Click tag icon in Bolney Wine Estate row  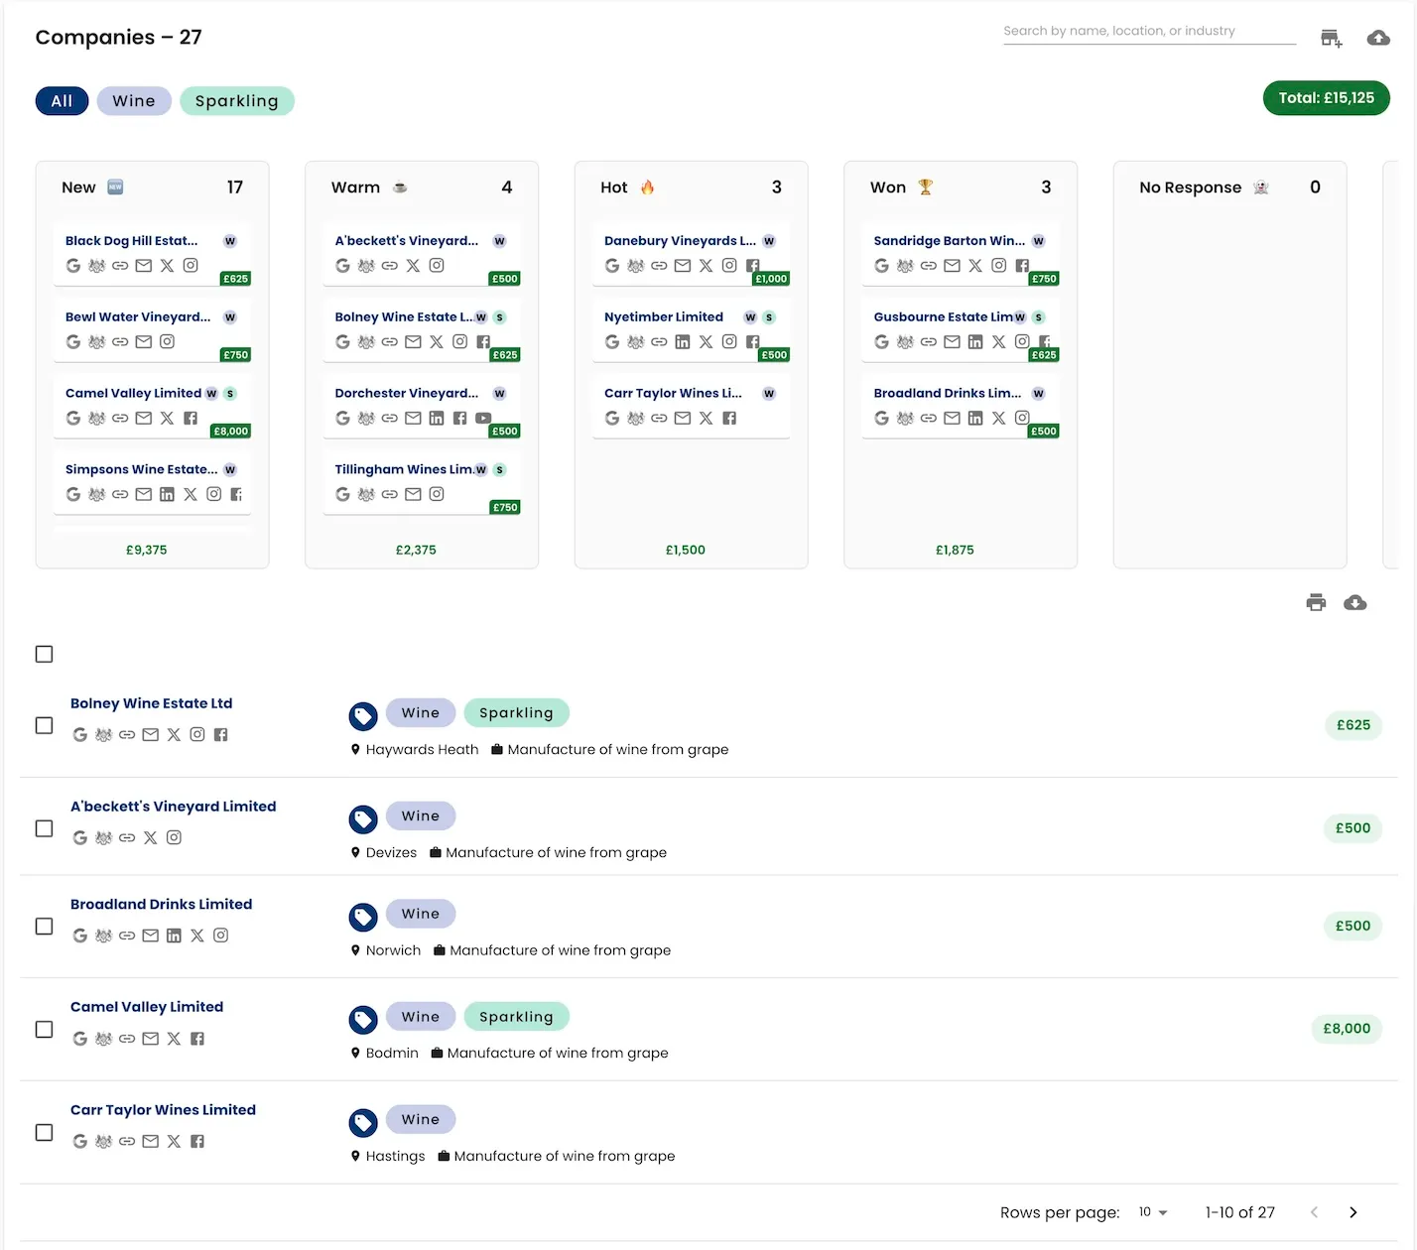pos(363,716)
